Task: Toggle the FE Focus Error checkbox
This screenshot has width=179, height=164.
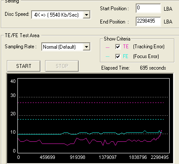Action: 118,56
